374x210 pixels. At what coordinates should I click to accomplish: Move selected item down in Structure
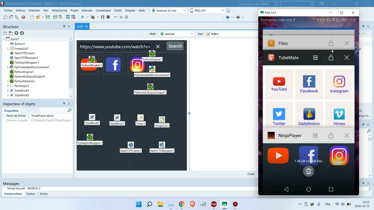(22, 33)
